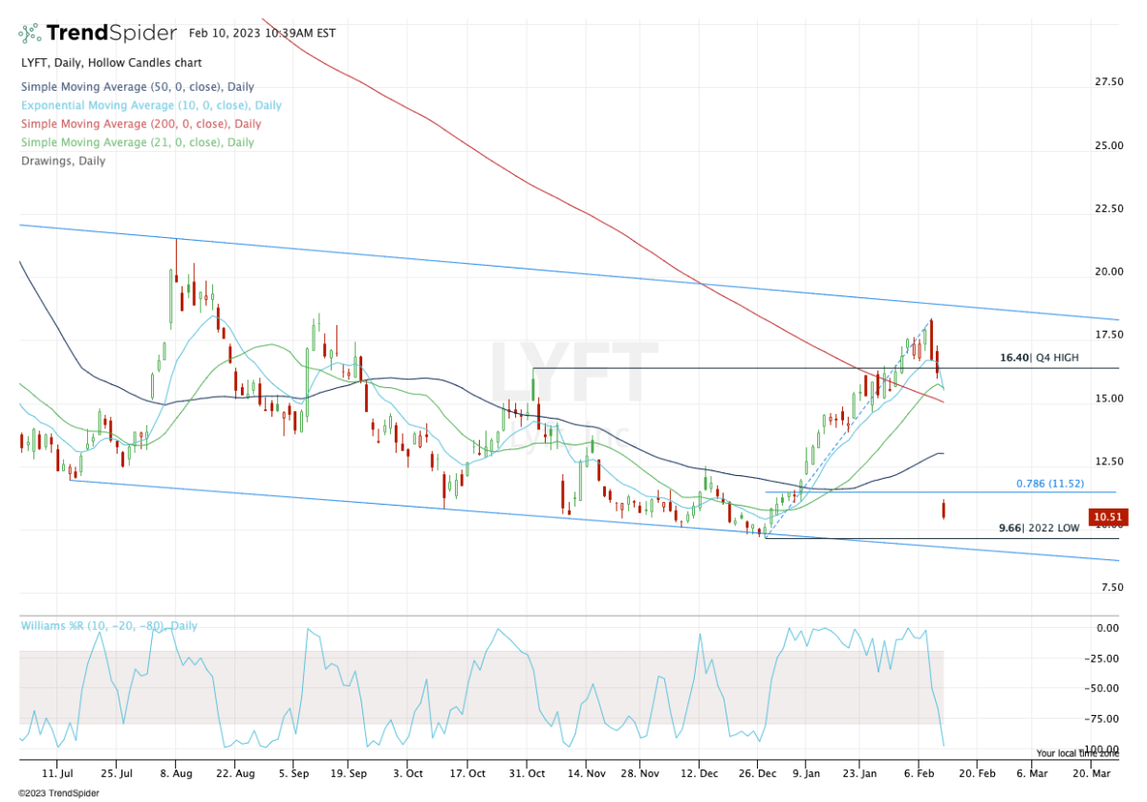Click the 23. Jan date axis label
The image size is (1147, 802).
861,771
